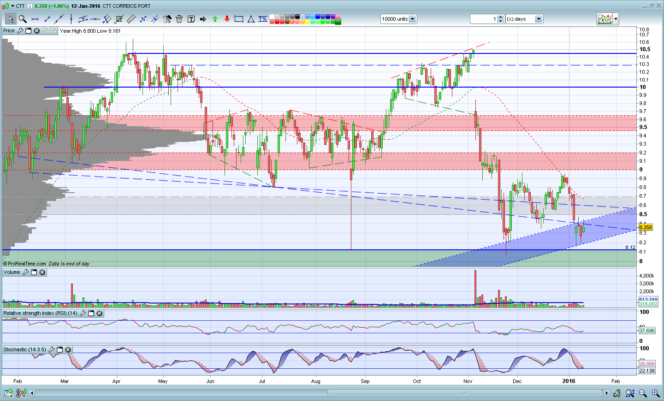Open Volume panel wrench settings
The image size is (664, 401).
25,272
